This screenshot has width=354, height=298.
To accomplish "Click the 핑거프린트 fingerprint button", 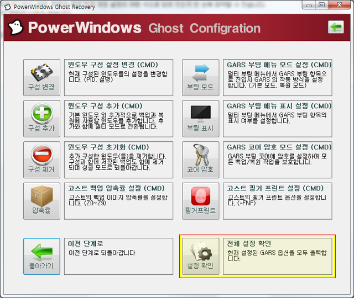I will click(201, 201).
